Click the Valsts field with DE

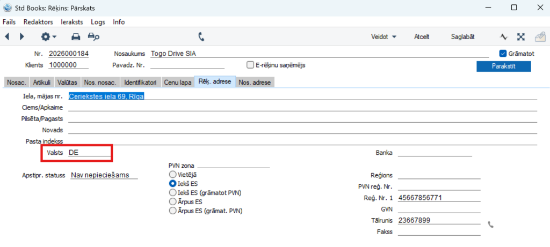tap(89, 153)
